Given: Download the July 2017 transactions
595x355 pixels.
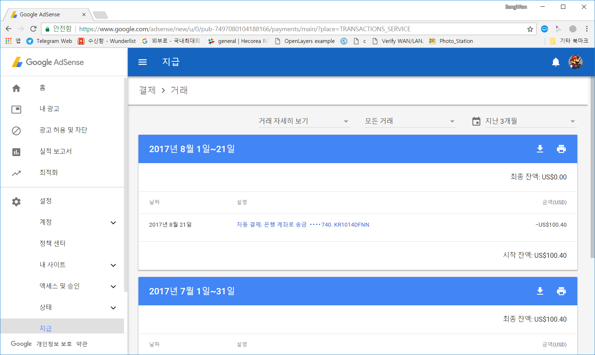Looking at the screenshot, I should click(x=540, y=291).
